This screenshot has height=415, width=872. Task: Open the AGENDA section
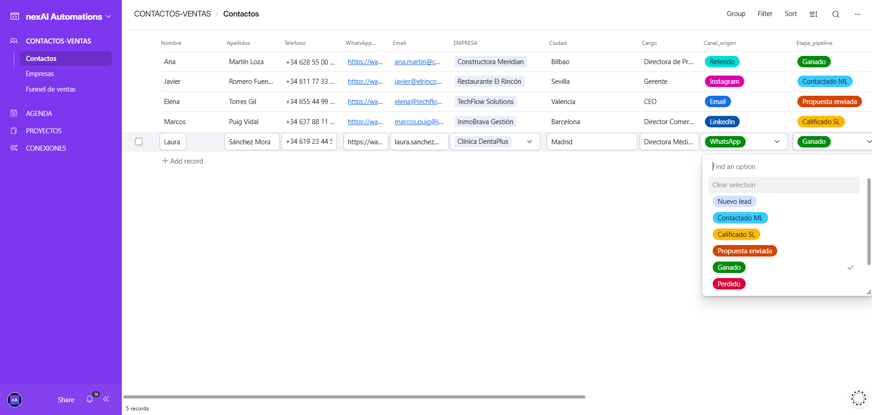pos(39,113)
